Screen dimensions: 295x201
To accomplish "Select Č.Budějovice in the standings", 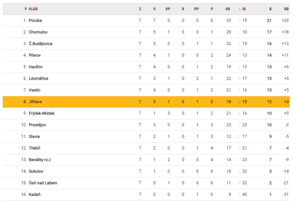I will click(41, 44).
